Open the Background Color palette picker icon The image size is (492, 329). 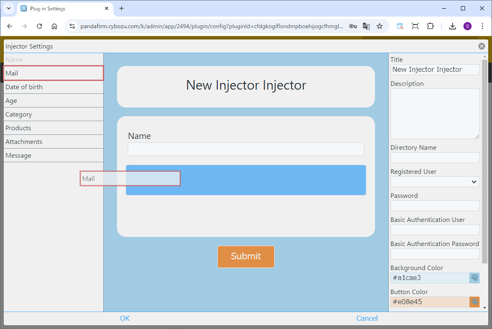[x=475, y=278]
